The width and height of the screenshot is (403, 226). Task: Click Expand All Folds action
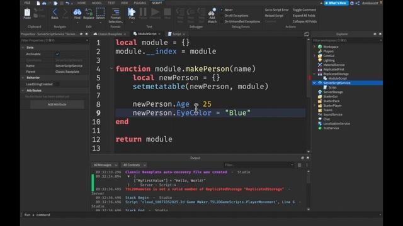point(304,16)
